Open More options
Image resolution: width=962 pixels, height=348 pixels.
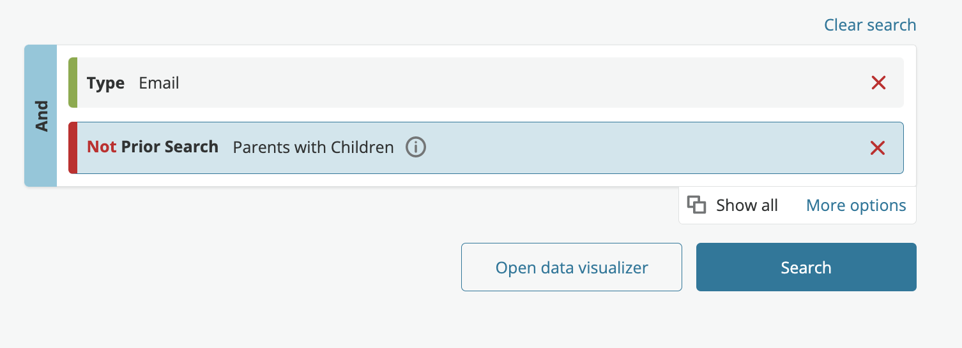point(856,205)
